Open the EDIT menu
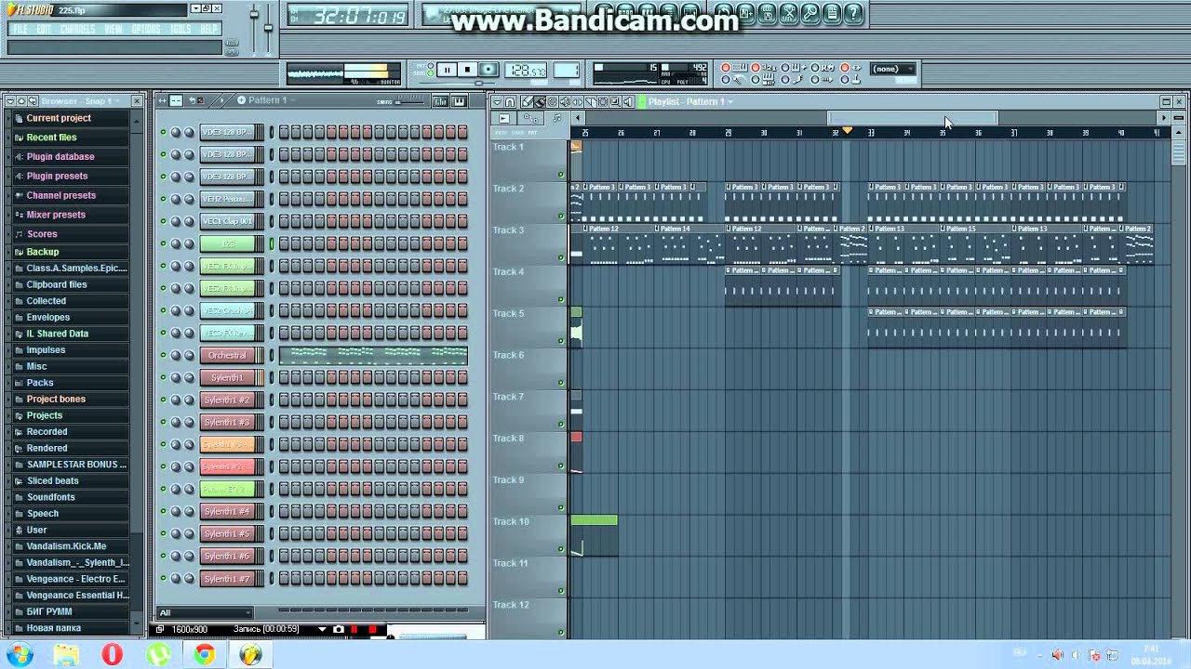 coord(44,29)
